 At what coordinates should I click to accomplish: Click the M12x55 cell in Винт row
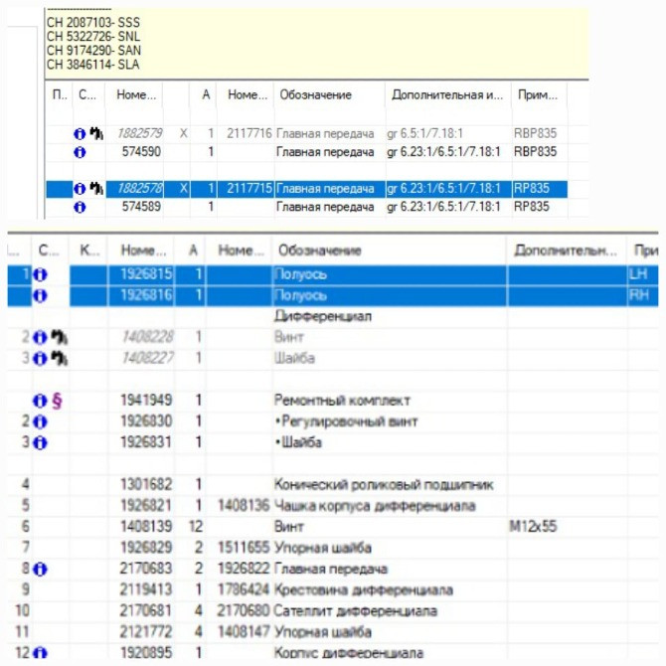(531, 527)
